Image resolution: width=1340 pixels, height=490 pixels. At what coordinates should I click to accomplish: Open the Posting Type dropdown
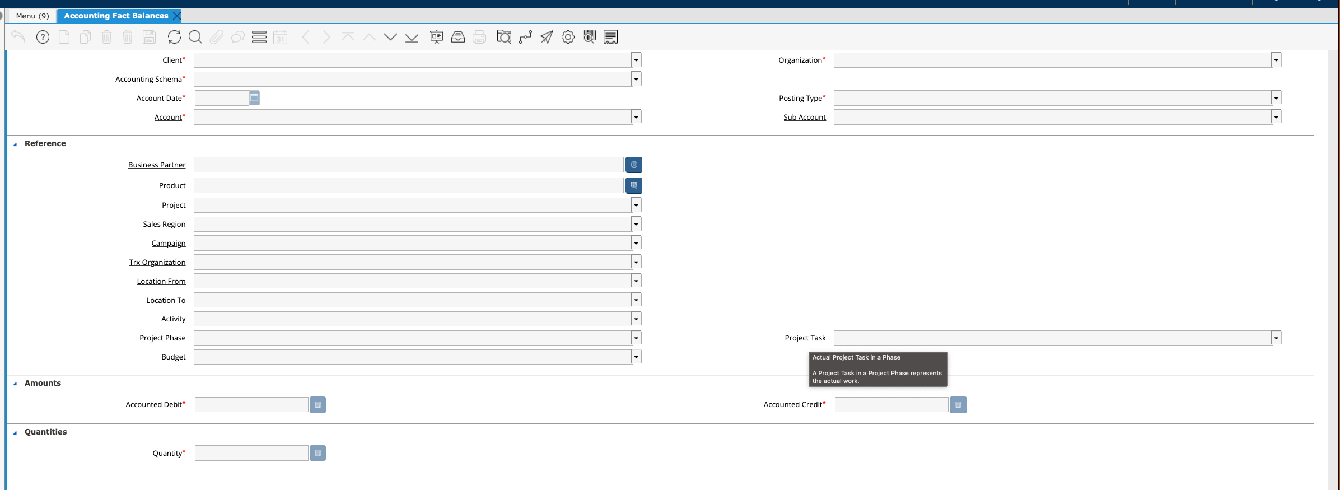1276,98
